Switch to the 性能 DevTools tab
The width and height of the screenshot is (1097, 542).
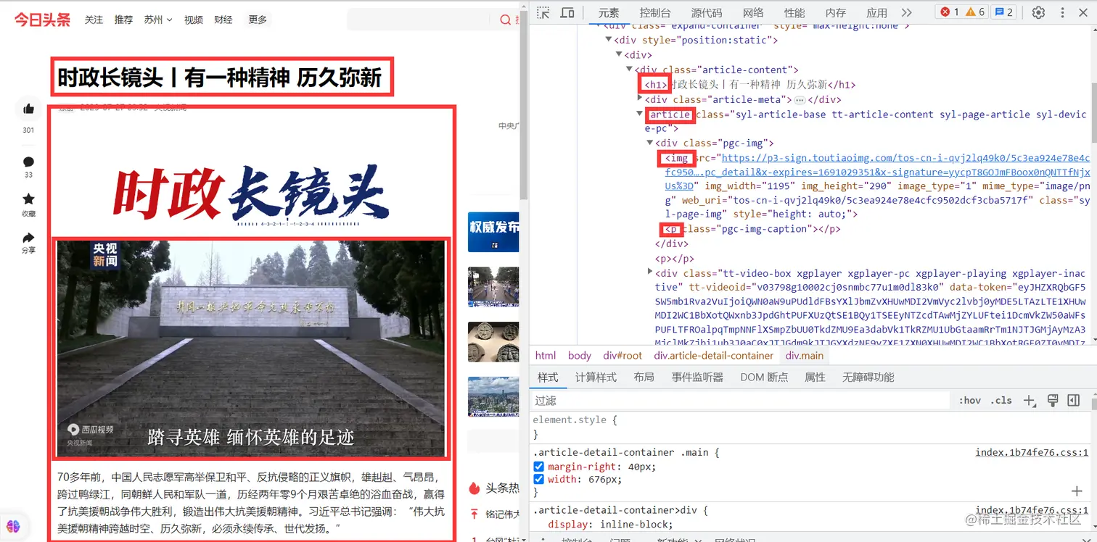pos(794,12)
